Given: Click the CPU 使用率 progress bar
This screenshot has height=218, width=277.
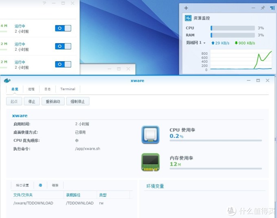Looking at the screenshot, I should (x=216, y=140).
